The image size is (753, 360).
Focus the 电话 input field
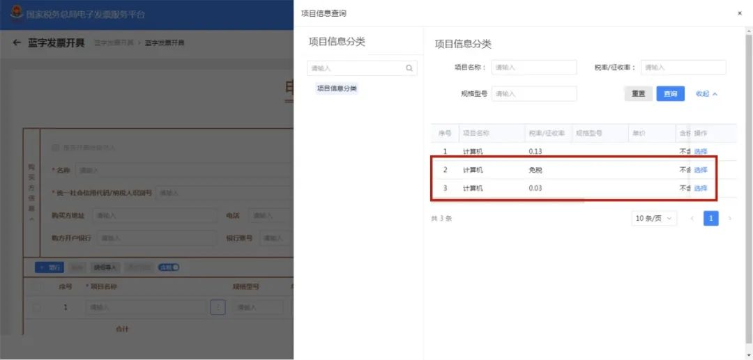[x=271, y=216]
